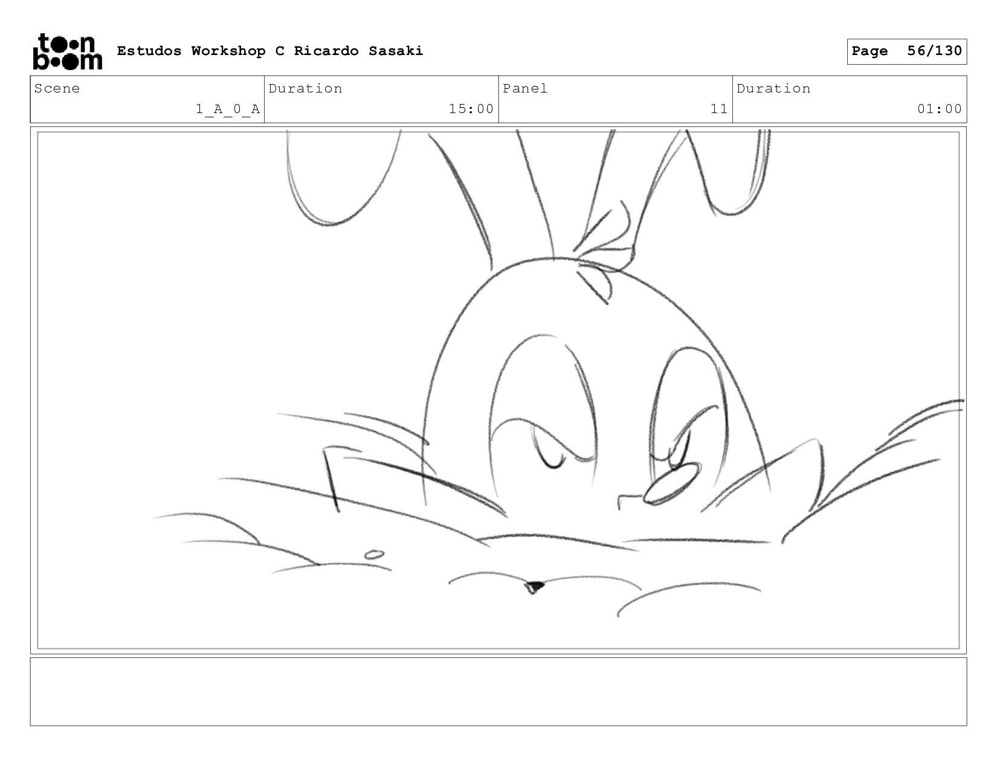997x771 pixels.
Task: Click the storyboard panel sketch of the rabbit
Action: tap(498, 390)
